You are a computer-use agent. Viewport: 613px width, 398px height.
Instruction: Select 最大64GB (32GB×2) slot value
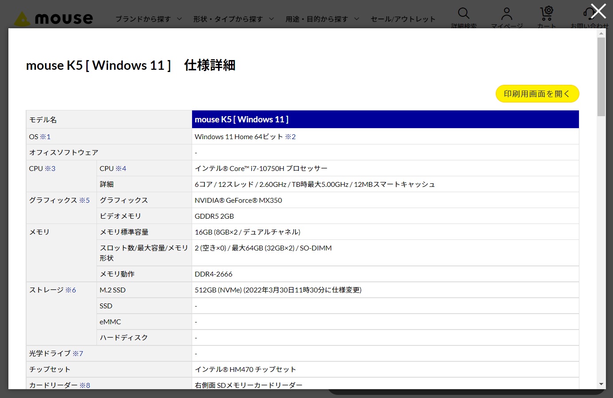(263, 248)
